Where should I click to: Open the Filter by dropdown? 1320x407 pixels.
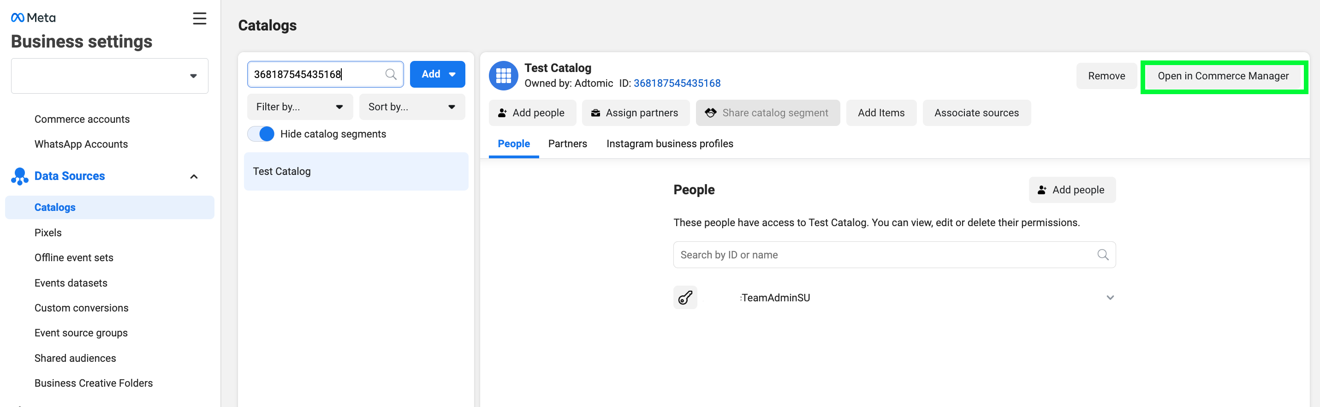(x=300, y=107)
